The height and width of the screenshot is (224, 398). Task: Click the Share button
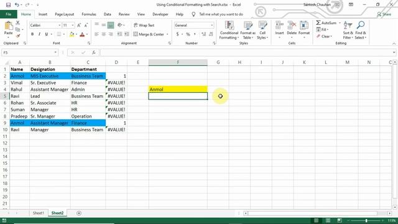click(384, 14)
